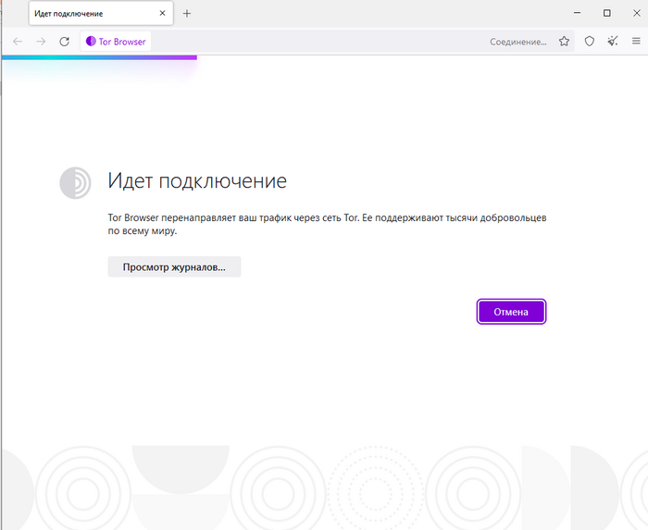Reload the page with refresh icon
The width and height of the screenshot is (648, 530).
point(64,42)
